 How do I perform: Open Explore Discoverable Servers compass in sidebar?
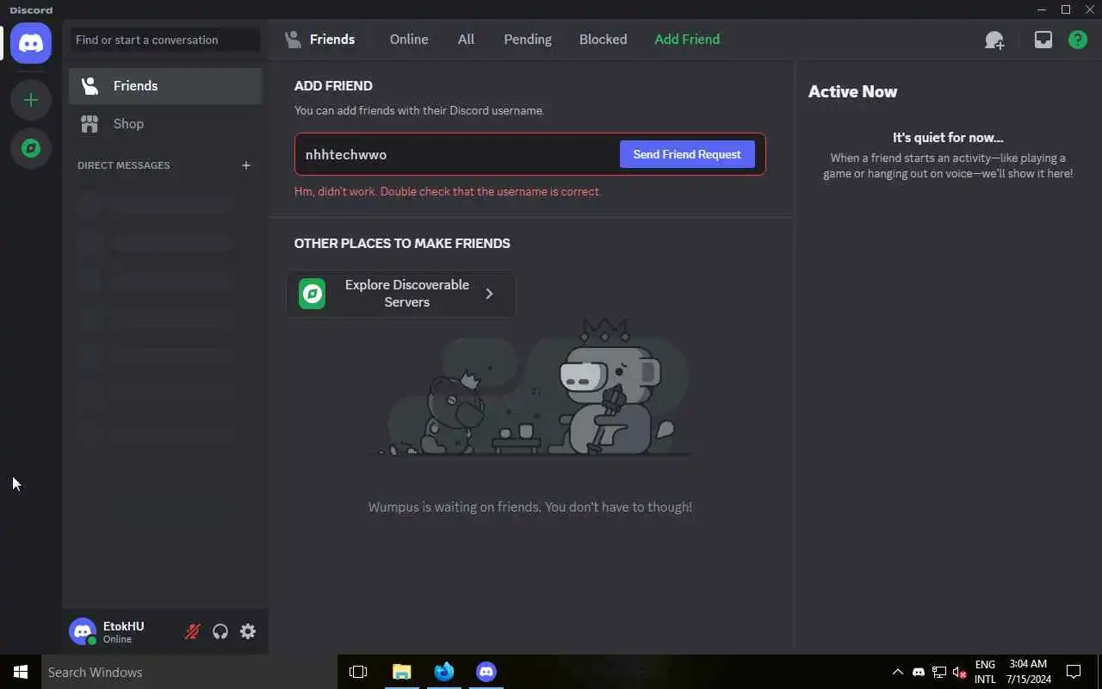coord(31,148)
